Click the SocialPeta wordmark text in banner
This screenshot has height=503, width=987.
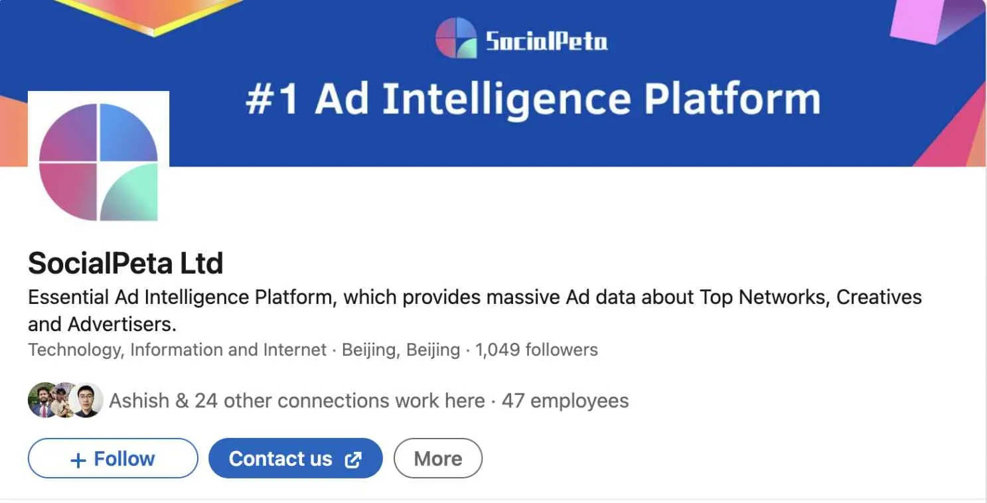pos(546,42)
